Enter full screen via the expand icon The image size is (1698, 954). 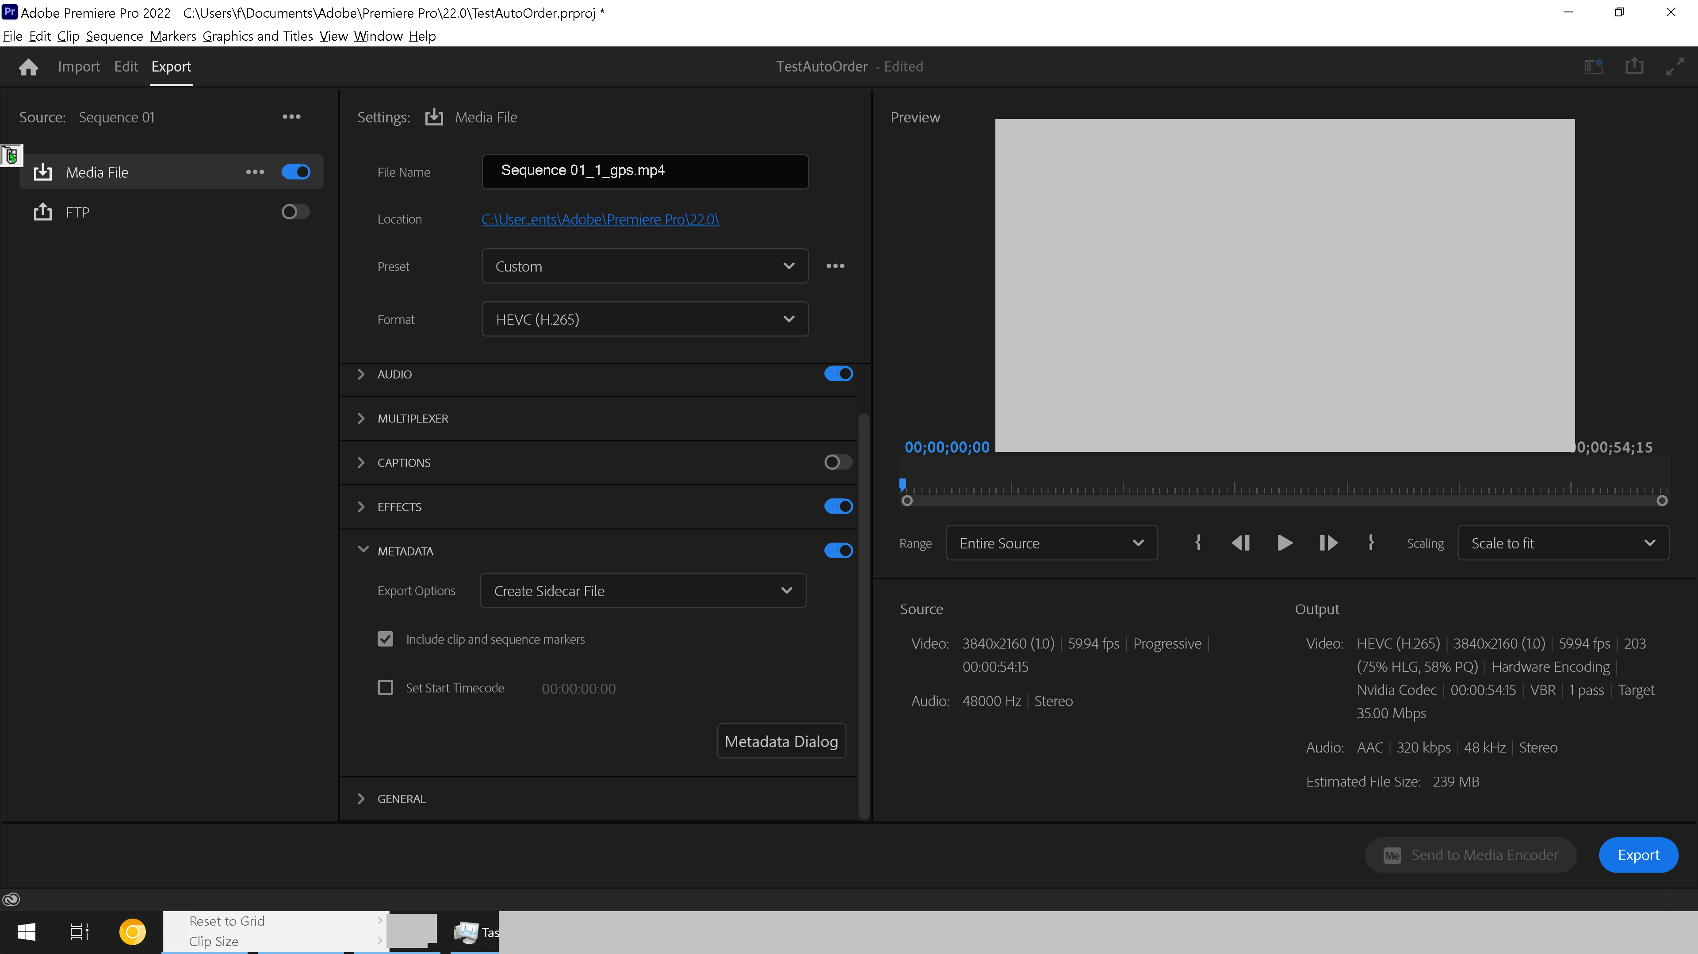click(x=1675, y=66)
